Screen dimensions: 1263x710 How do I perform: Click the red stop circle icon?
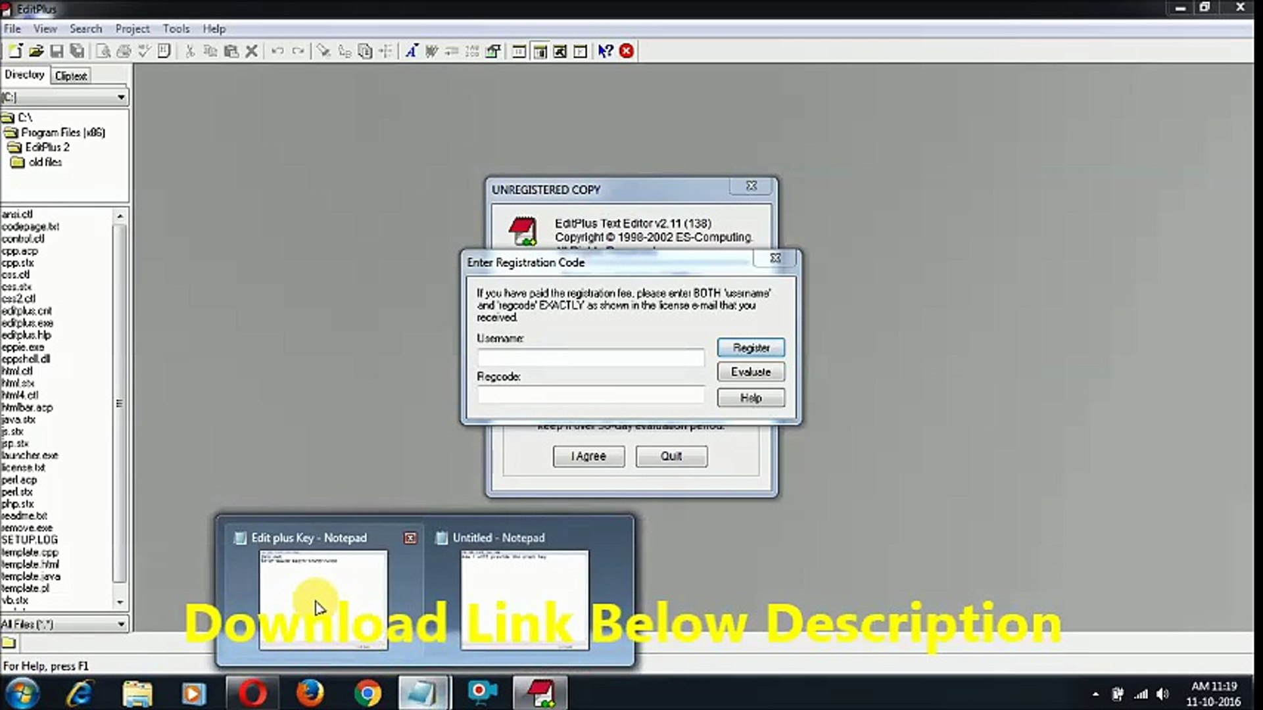click(627, 51)
